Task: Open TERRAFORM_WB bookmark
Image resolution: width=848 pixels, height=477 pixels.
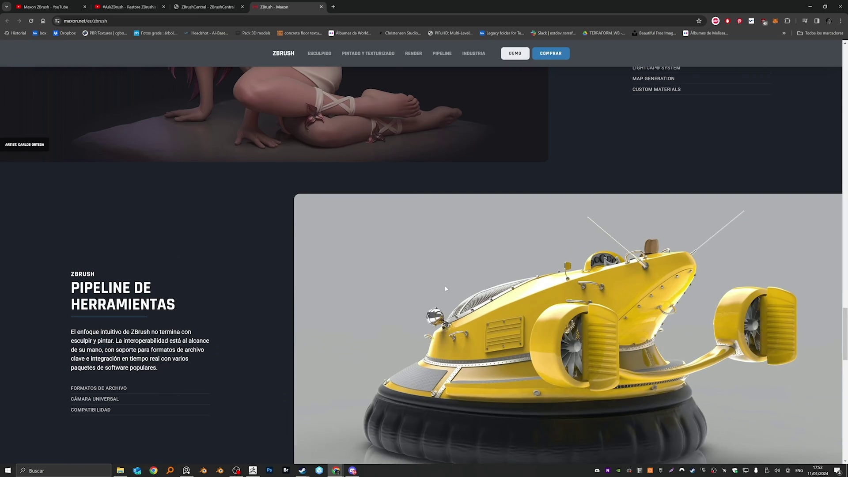Action: pos(604,33)
